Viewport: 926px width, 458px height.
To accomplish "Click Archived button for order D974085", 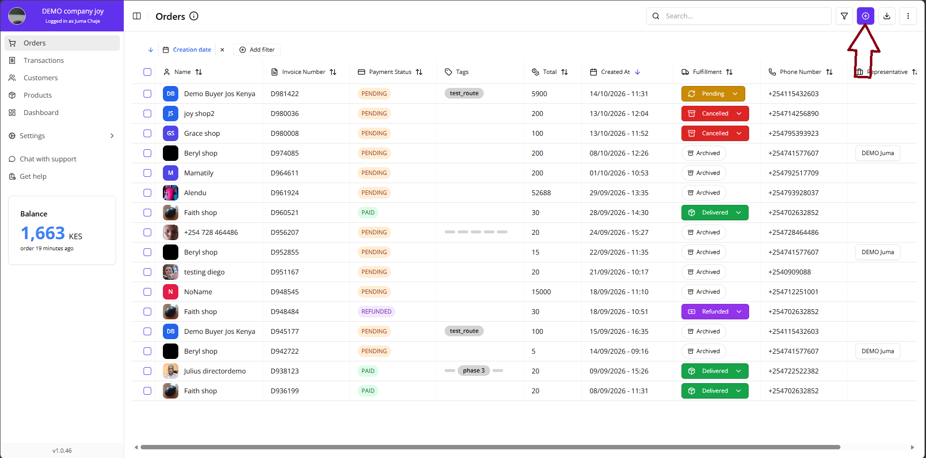I will (704, 153).
